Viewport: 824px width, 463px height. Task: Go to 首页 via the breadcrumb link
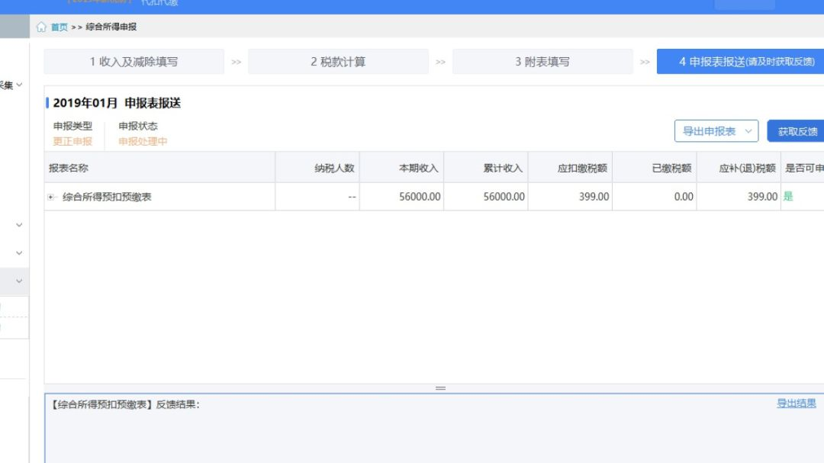(x=59, y=27)
